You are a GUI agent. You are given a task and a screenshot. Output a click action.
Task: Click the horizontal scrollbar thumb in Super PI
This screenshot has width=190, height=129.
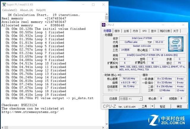pos(6,128)
